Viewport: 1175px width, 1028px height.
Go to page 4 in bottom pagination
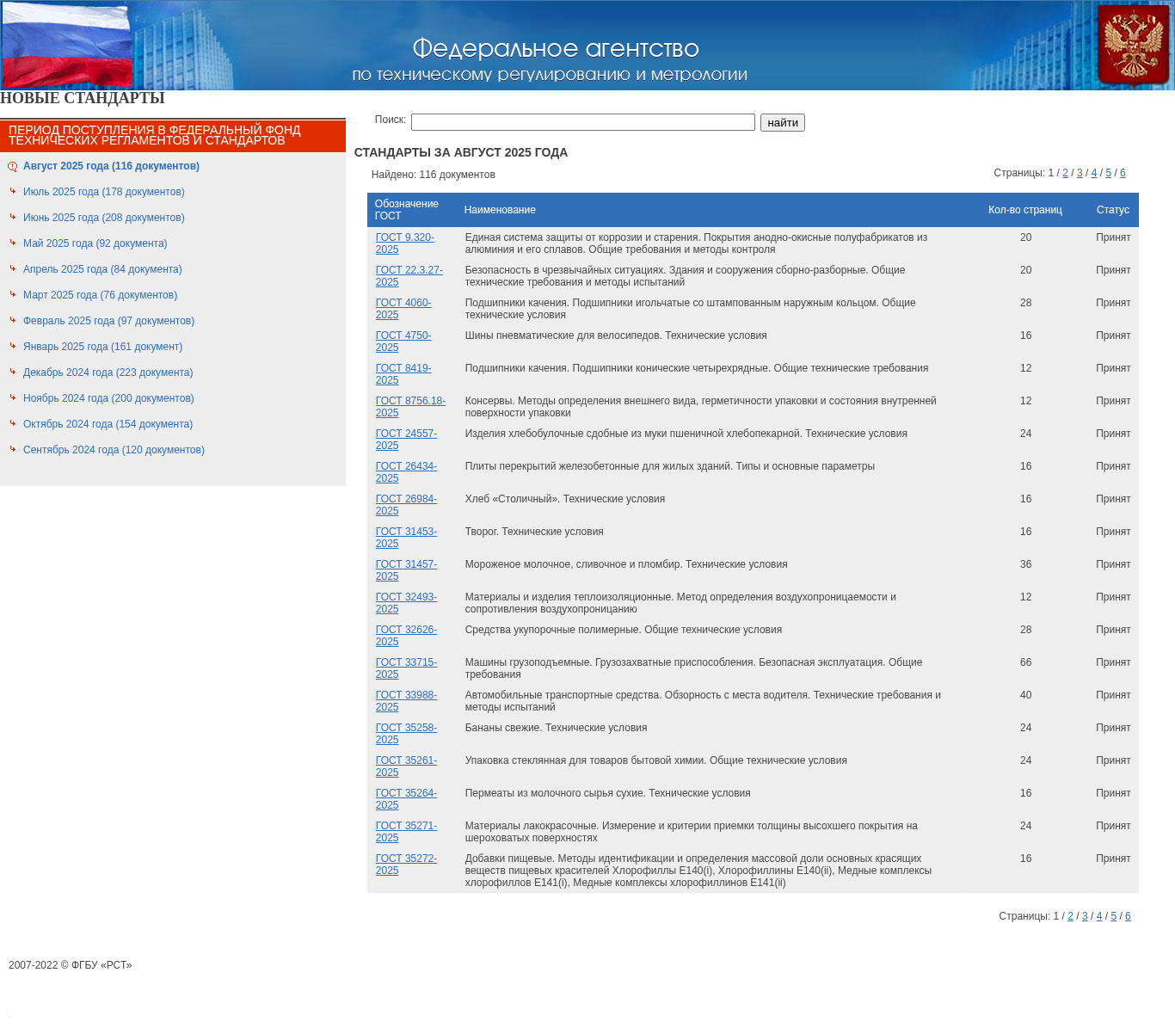click(1099, 916)
